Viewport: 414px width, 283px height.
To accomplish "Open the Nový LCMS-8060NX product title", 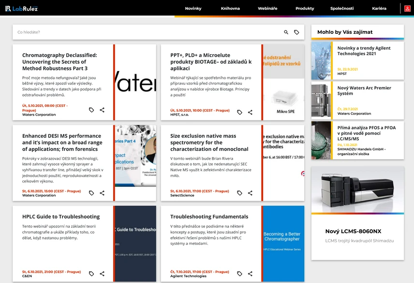I will pos(353,231).
